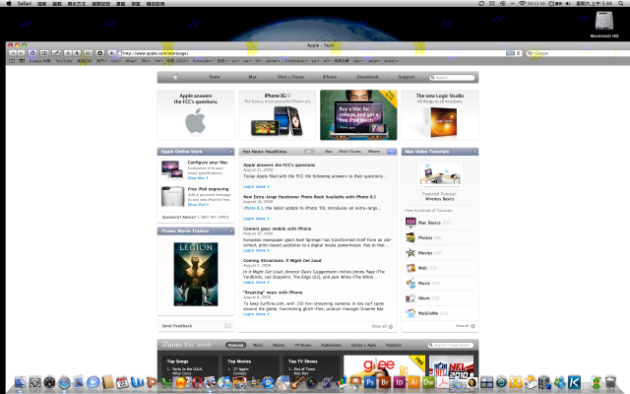Screen dimensions: 630x394
Task: Click Learn more under FCC questions story
Action: (256, 186)
